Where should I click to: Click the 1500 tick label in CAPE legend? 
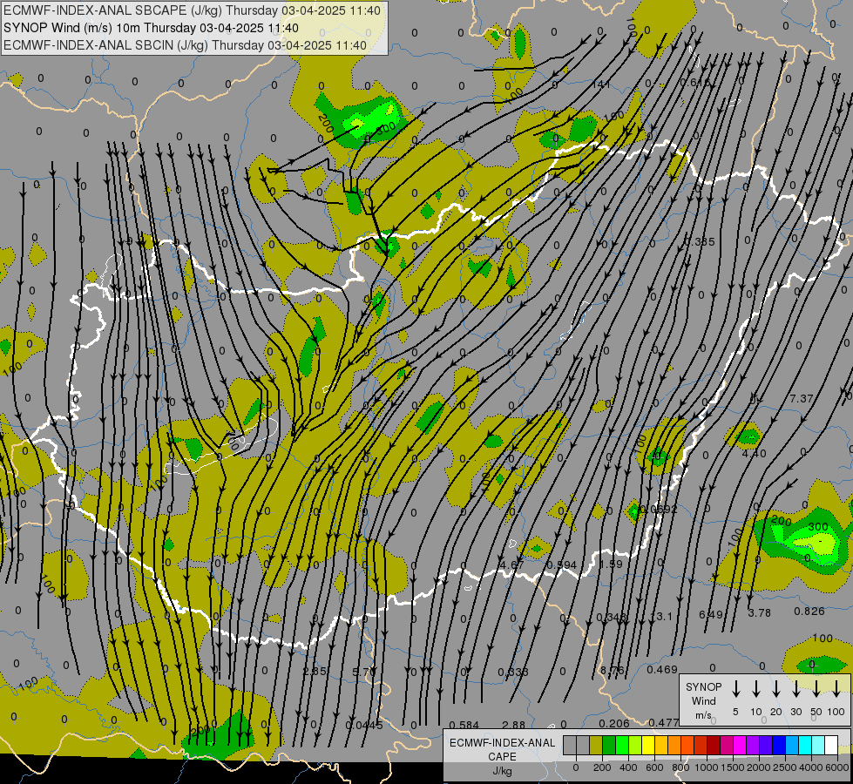click(x=732, y=767)
